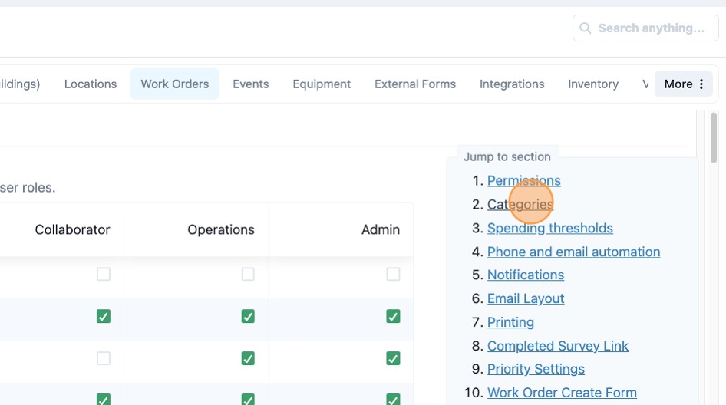Check the first-row Operations checkbox
This screenshot has width=726, height=405.
tap(248, 274)
